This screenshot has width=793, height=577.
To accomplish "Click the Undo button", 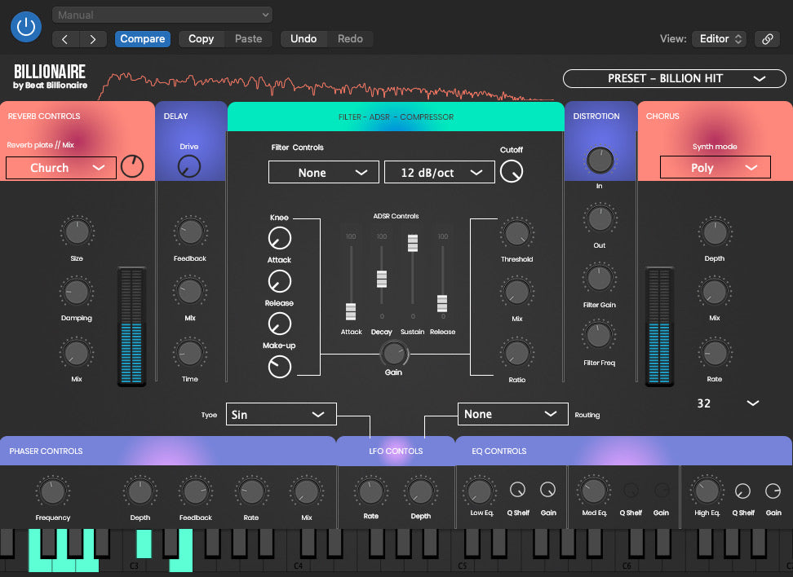I will pos(303,39).
